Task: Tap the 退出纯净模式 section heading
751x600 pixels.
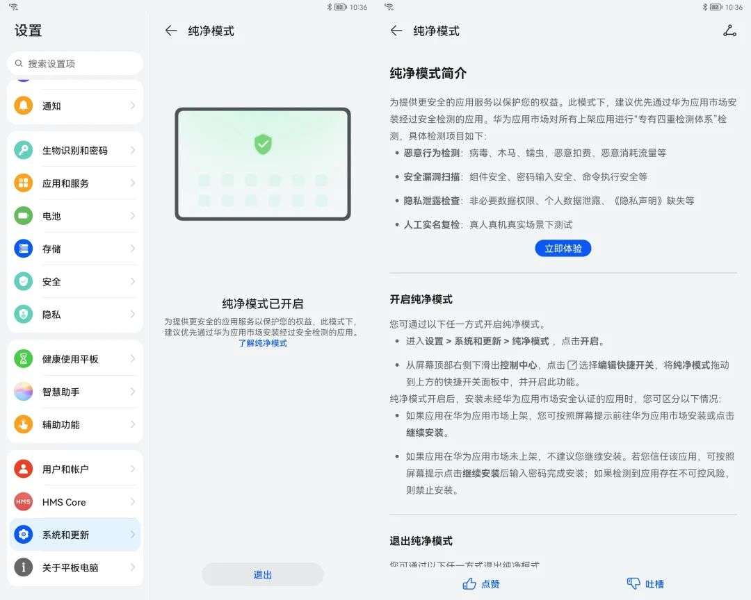Action: coord(421,541)
